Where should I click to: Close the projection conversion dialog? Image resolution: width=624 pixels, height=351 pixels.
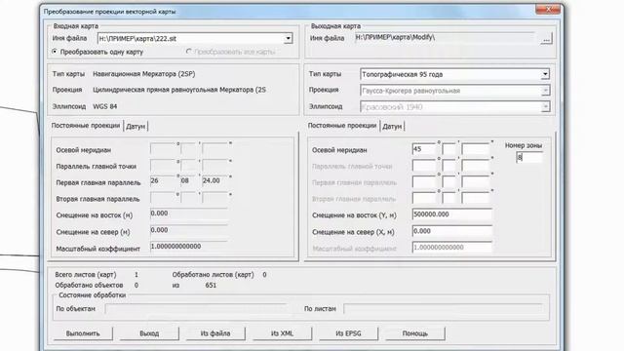tap(548, 9)
